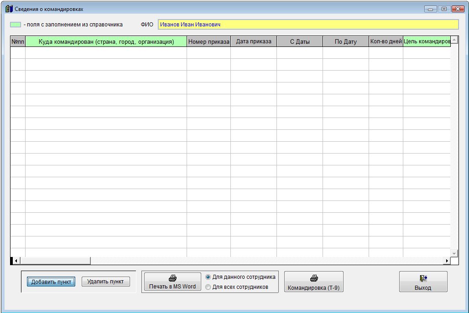Click the printer icon on Печать в MS Word

(172, 278)
